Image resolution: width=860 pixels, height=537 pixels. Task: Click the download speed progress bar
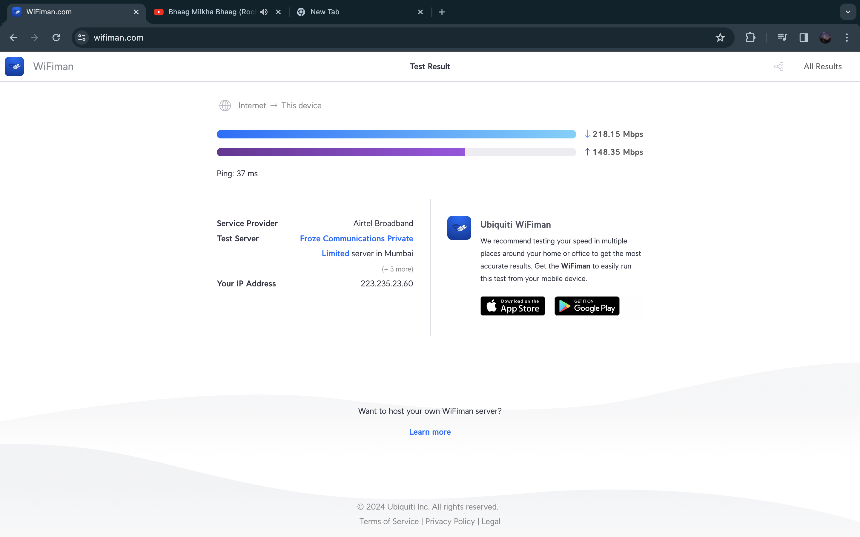tap(396, 134)
